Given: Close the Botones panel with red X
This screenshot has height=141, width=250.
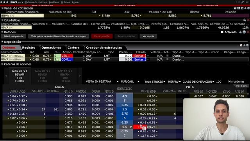Looking at the screenshot, I should 248,32.
